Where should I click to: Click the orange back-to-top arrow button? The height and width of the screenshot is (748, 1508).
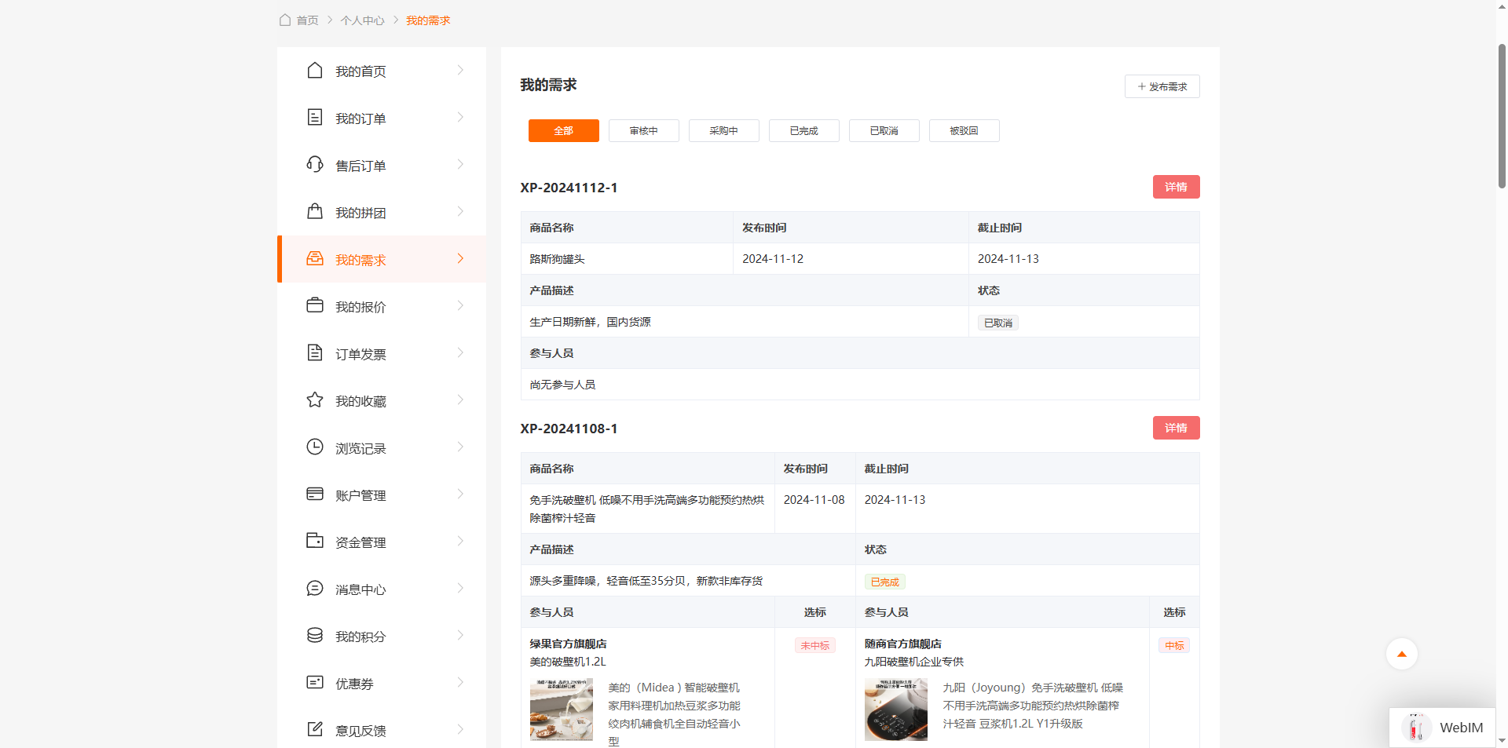click(x=1401, y=654)
